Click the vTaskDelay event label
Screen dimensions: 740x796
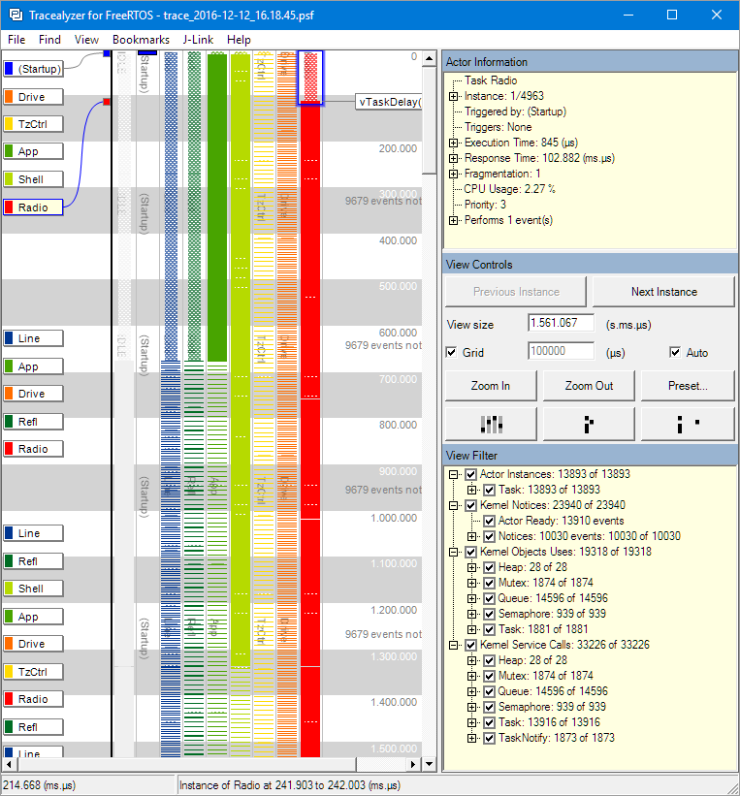[x=389, y=102]
